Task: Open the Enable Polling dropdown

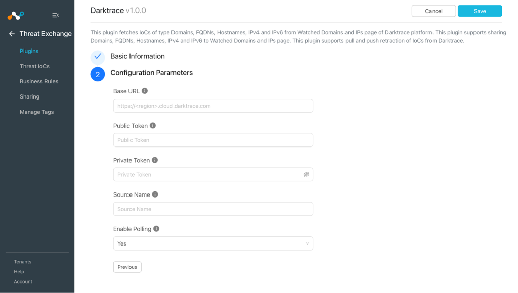Action: coord(213,243)
